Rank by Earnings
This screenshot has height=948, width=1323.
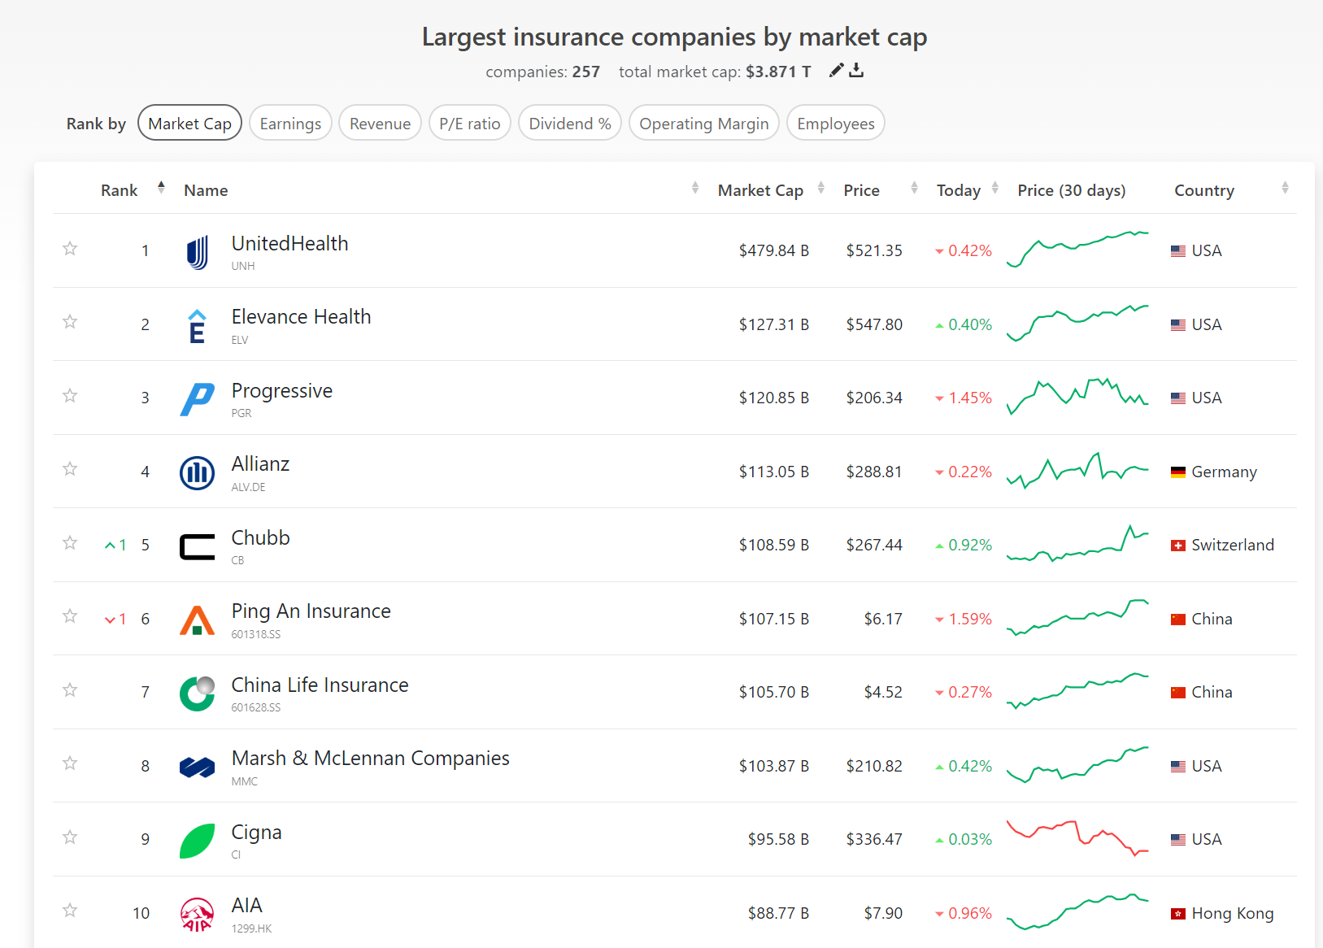click(x=290, y=123)
